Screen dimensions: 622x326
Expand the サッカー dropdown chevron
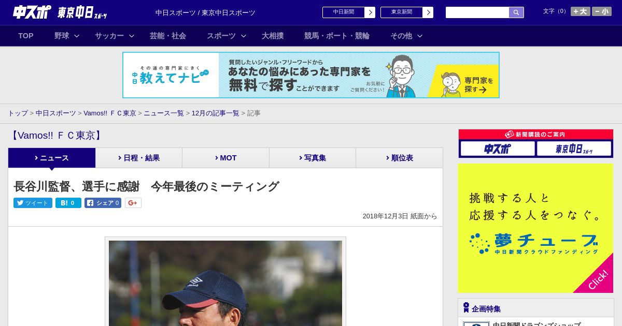pos(132,36)
